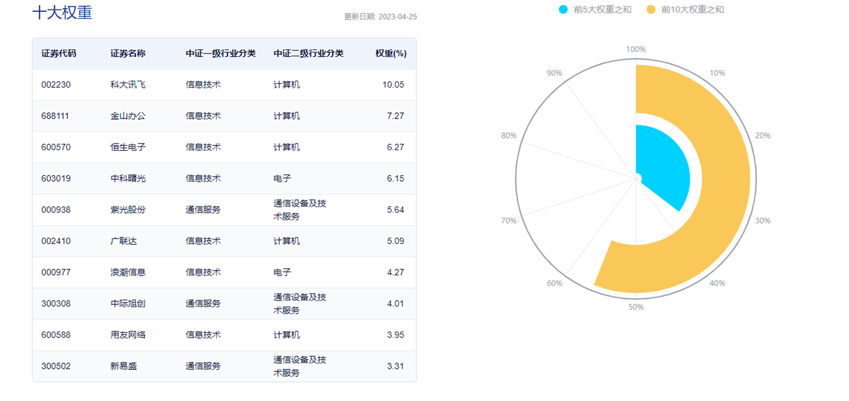Select the 紫光股份 name cell

click(x=128, y=210)
